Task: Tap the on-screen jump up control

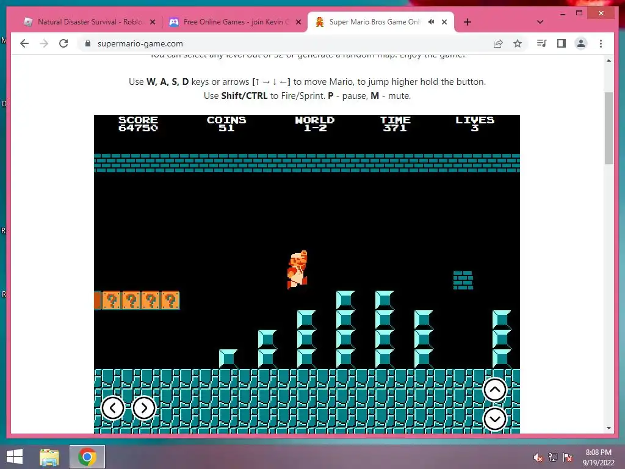Action: (494, 389)
